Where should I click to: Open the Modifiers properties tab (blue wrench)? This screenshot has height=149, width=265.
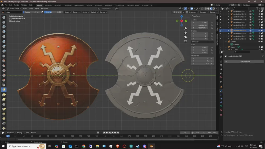click(221, 91)
